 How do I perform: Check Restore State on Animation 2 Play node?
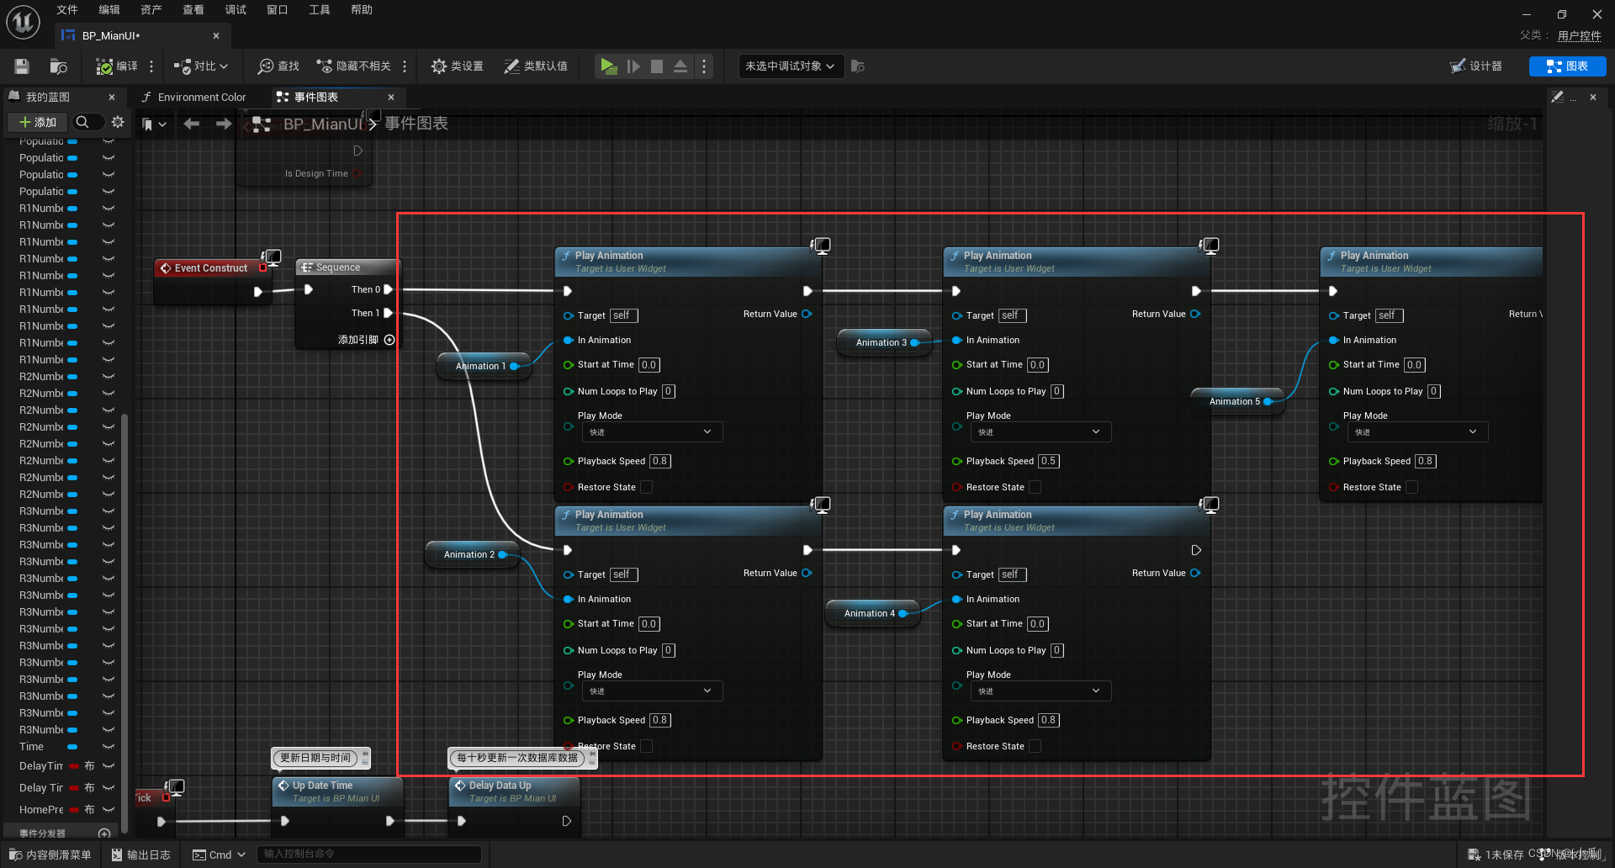point(647,746)
